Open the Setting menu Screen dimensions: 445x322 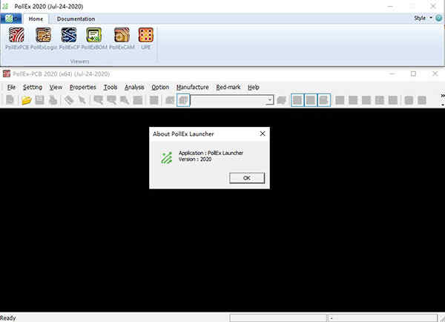33,87
